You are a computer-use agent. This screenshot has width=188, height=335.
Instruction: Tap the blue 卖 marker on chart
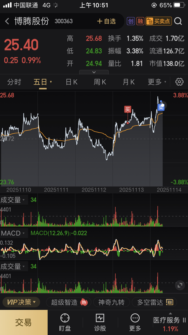[x=161, y=107]
